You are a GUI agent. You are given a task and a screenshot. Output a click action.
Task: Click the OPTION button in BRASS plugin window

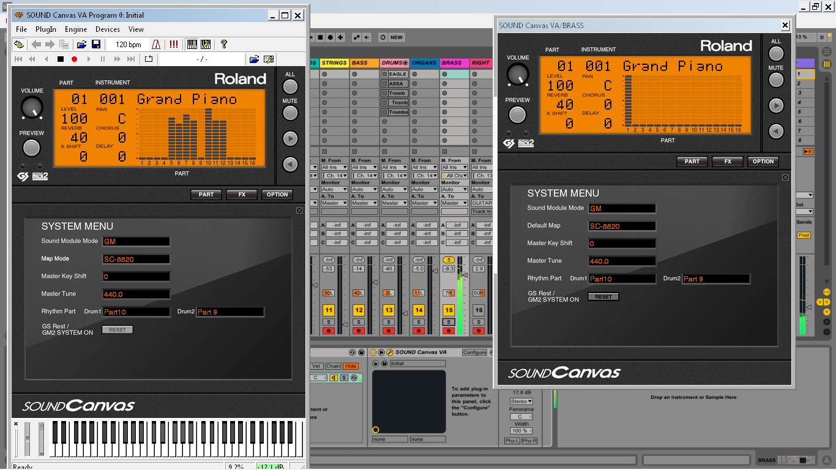pos(763,162)
